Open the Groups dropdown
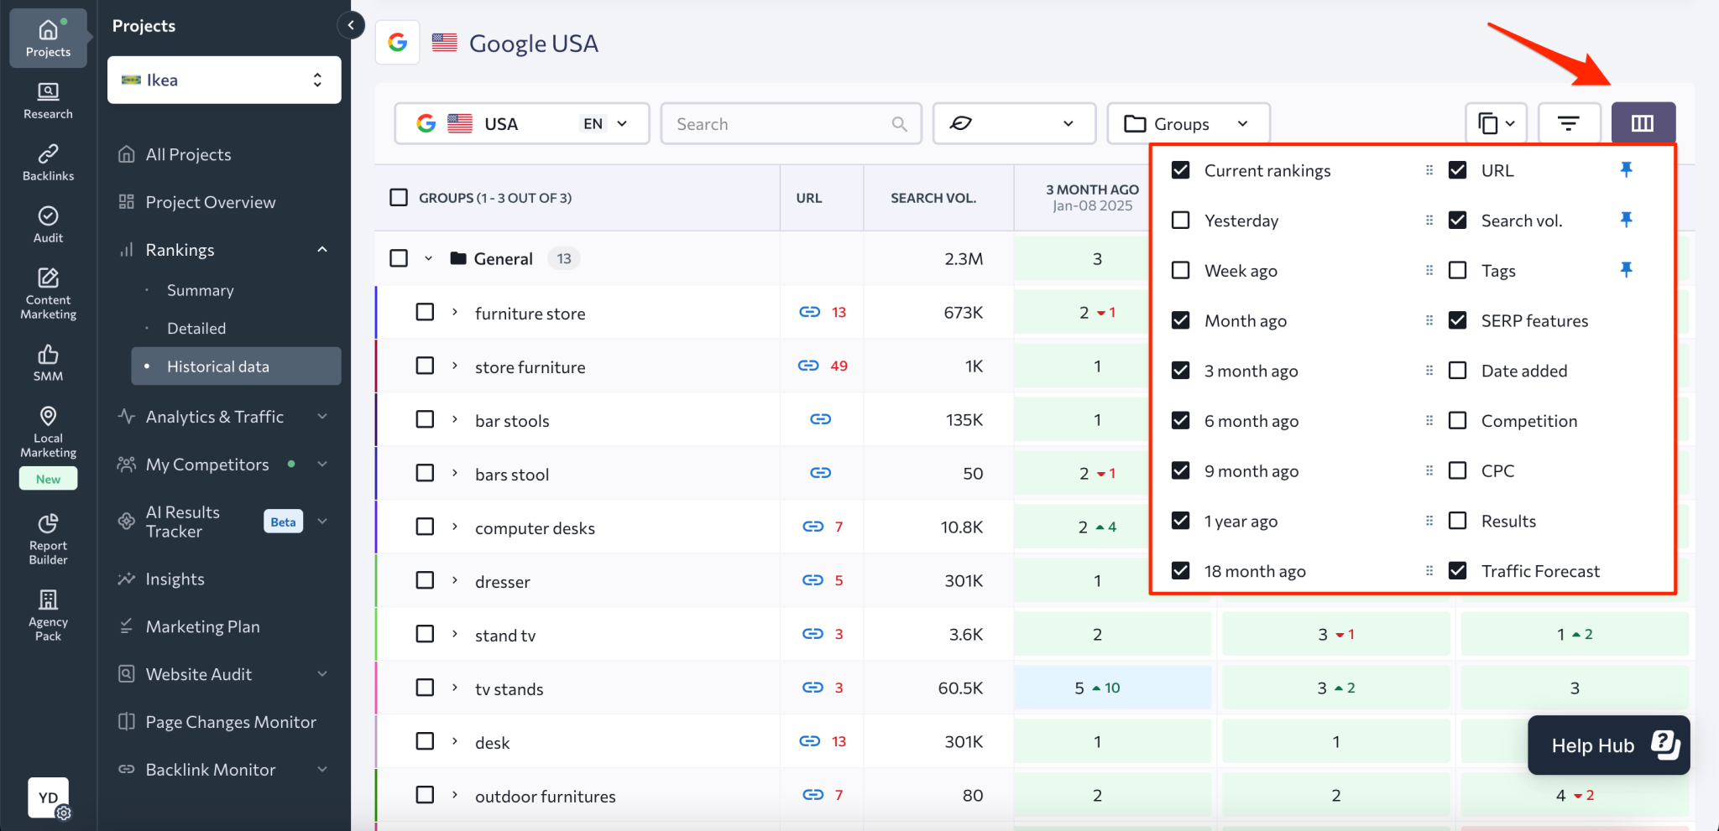The width and height of the screenshot is (1719, 831). point(1188,123)
